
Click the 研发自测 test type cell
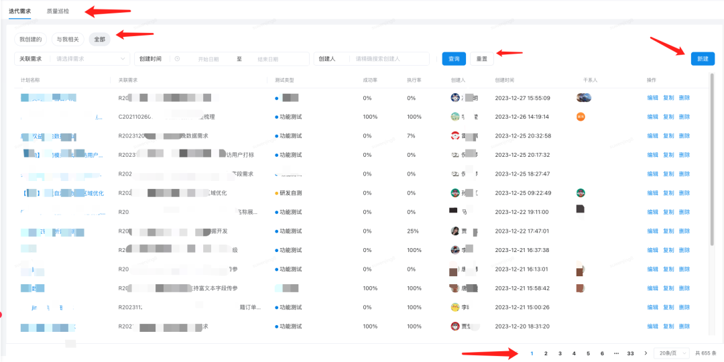point(288,193)
